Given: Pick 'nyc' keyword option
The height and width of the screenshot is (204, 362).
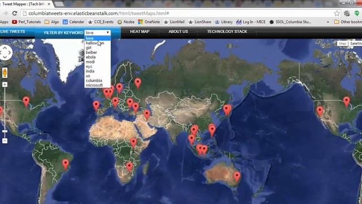Looking at the screenshot, I should coord(98,67).
